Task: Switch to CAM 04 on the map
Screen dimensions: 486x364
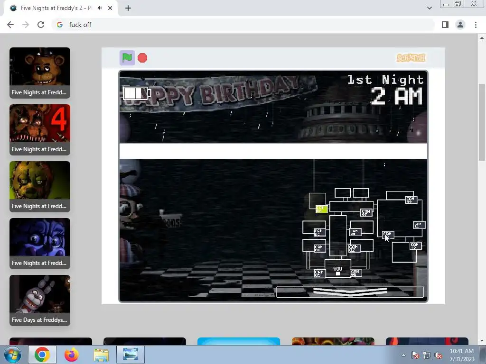Action: point(355,232)
